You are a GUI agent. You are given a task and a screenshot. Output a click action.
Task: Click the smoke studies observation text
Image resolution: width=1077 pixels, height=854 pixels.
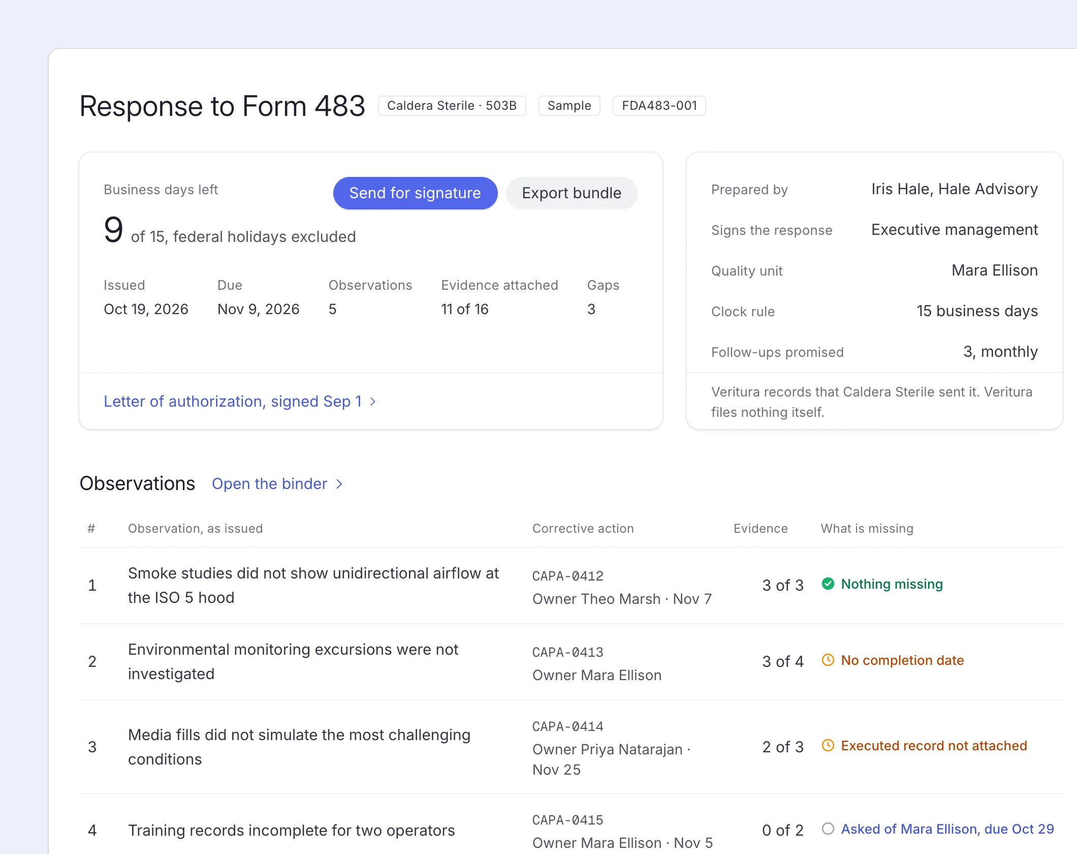click(x=313, y=585)
